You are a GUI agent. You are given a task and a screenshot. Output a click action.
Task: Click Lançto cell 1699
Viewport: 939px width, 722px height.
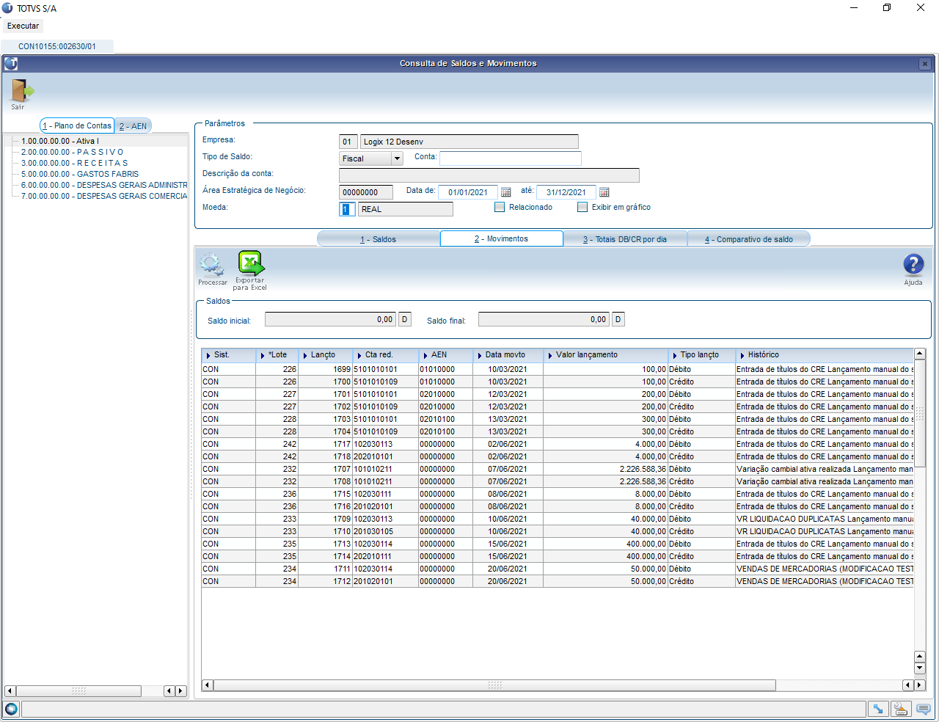pyautogui.click(x=325, y=370)
